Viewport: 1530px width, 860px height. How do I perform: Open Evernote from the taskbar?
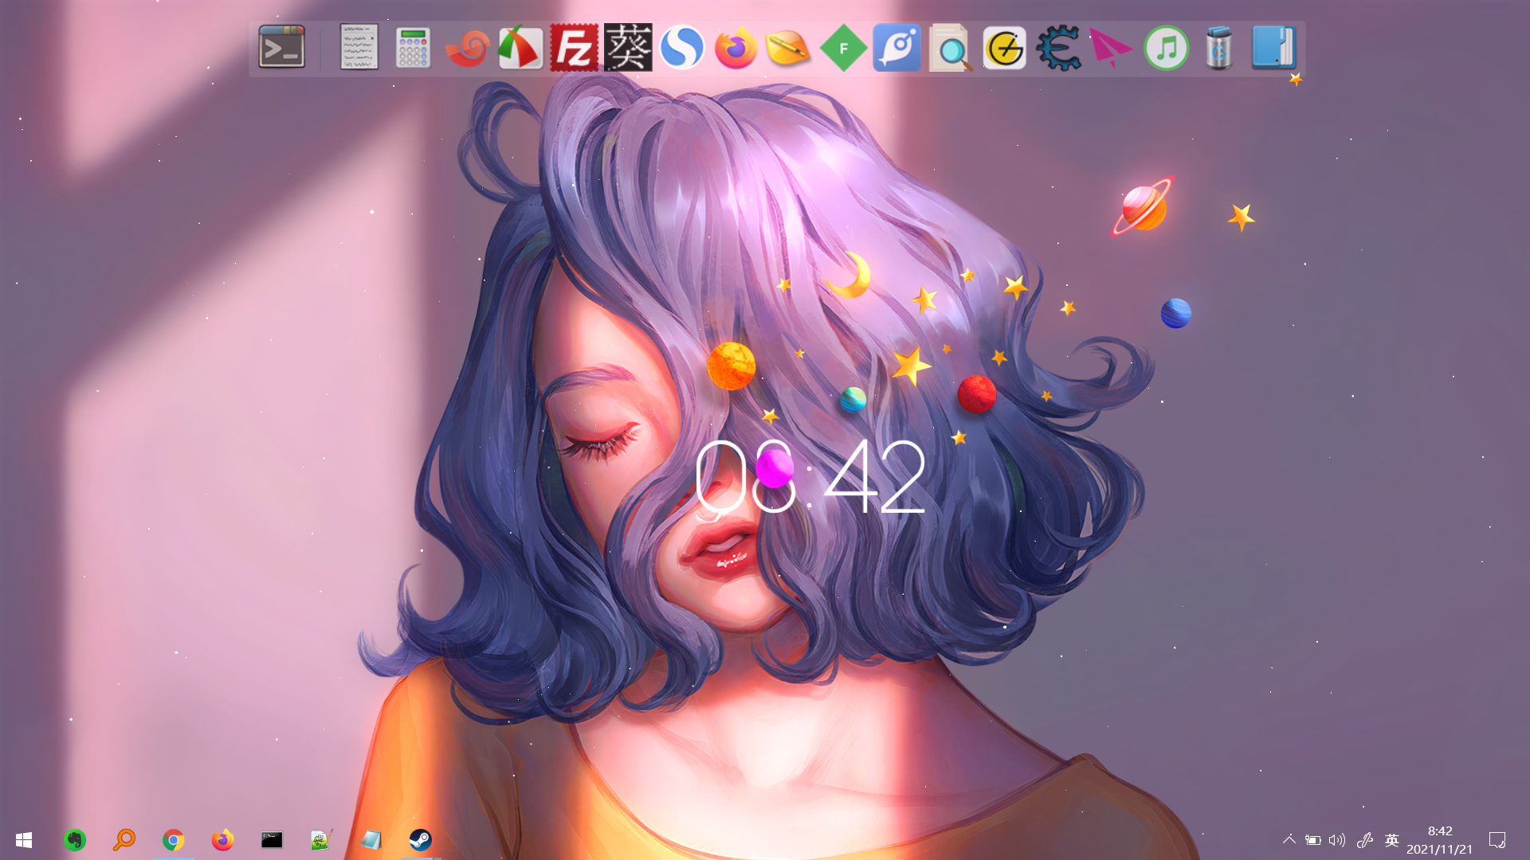coord(75,840)
